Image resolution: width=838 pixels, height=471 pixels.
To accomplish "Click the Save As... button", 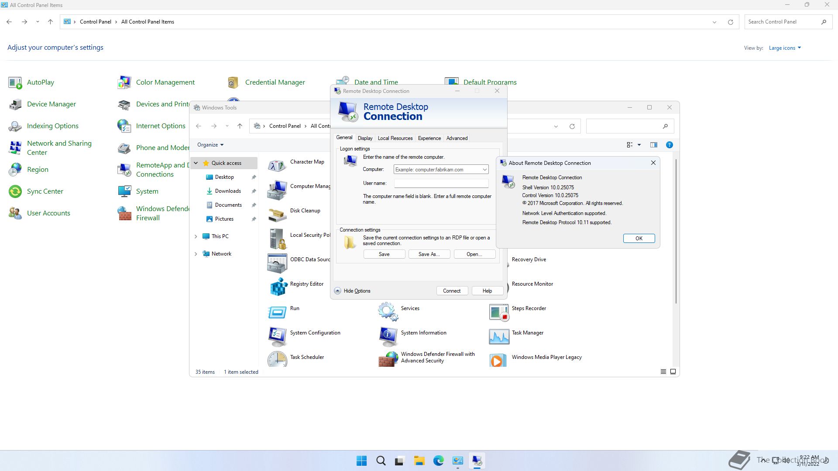I will (x=429, y=254).
